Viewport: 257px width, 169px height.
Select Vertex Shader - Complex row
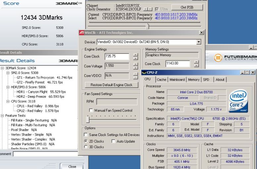point(33,139)
